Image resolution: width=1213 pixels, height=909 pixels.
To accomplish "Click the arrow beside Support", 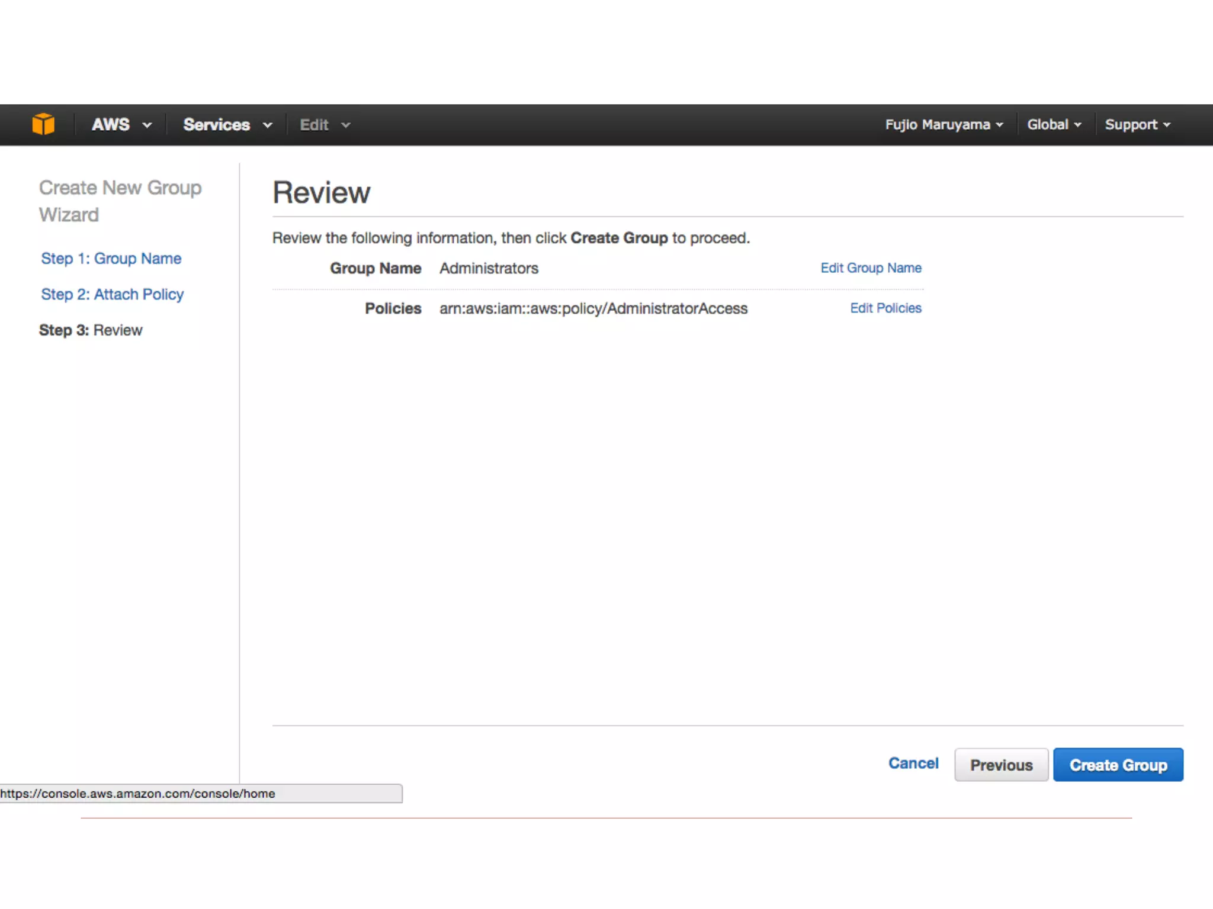I will (1167, 125).
